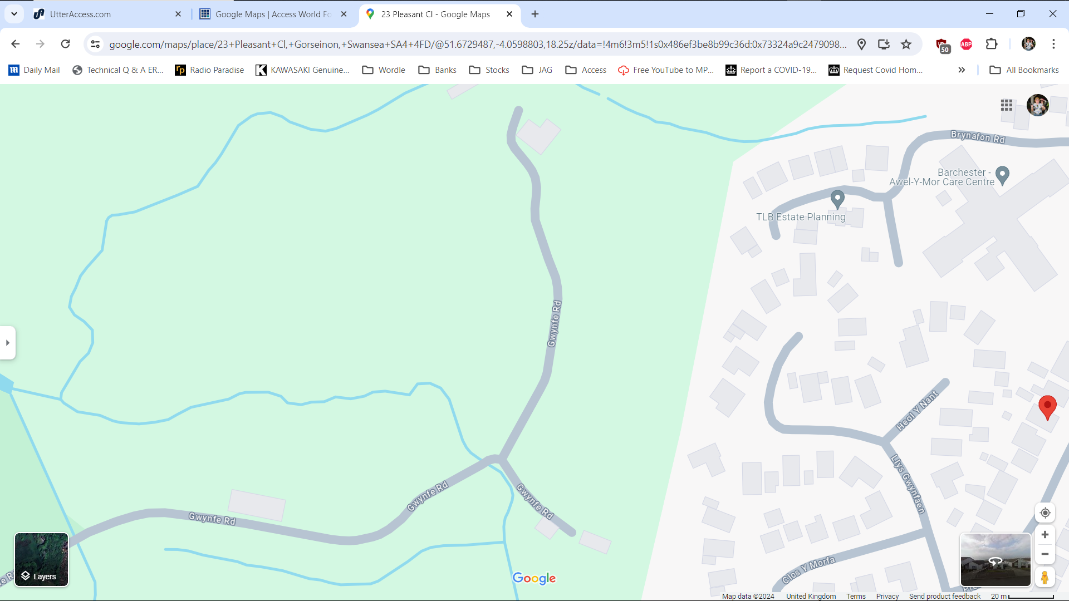The image size is (1069, 601).
Task: Open the tab search dropdown arrow
Action: coord(14,14)
